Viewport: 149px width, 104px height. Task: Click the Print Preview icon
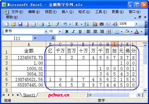point(49,24)
